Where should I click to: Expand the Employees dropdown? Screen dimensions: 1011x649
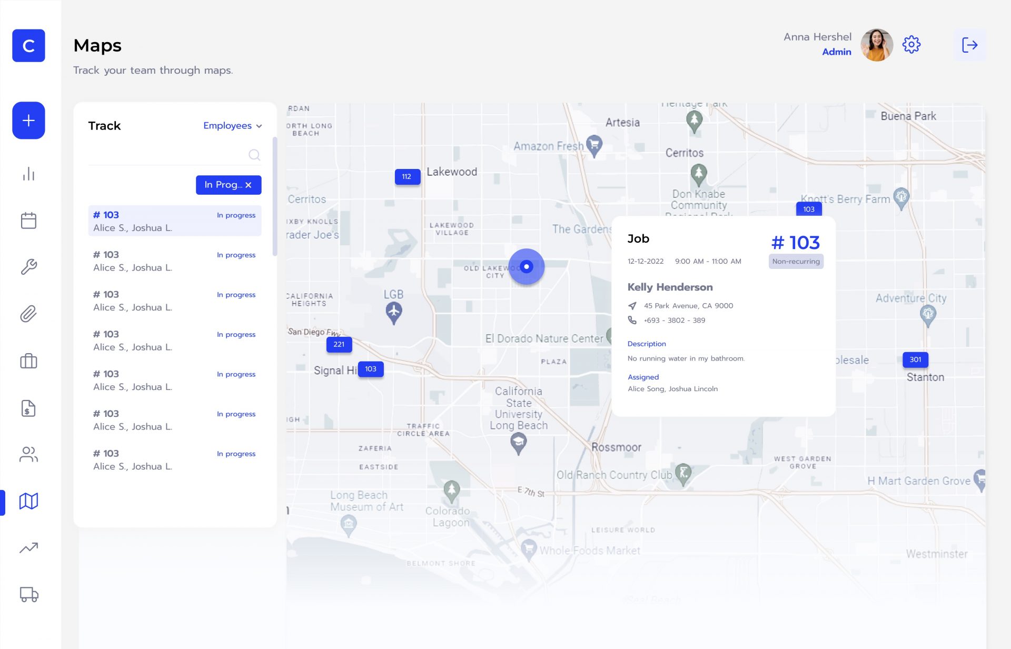(232, 126)
